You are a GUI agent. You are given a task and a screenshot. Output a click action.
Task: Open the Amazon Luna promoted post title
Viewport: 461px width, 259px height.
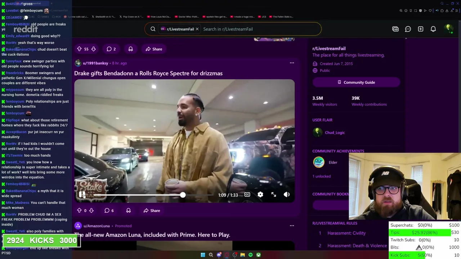tap(152, 235)
